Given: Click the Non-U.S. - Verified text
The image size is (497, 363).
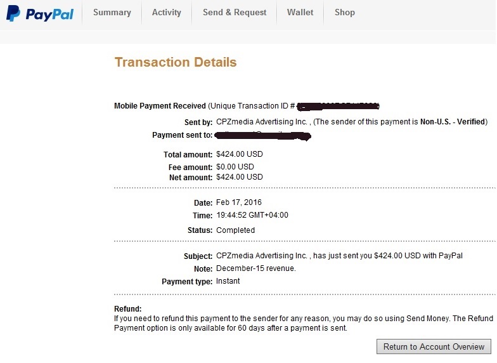Looking at the screenshot, I should coord(453,122).
